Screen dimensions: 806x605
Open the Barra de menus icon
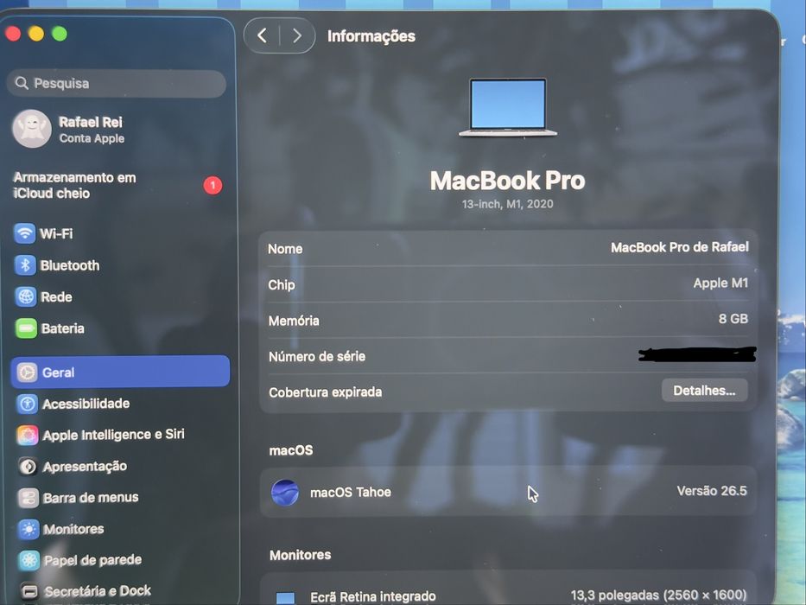(29, 498)
